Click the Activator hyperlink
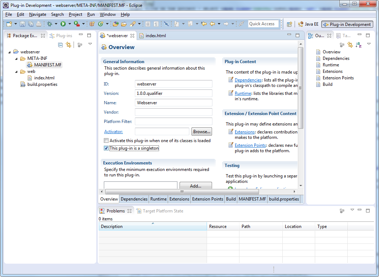379x277 pixels. point(113,132)
